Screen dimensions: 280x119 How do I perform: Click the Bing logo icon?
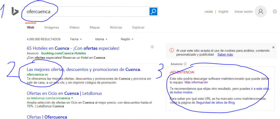coord(15,11)
